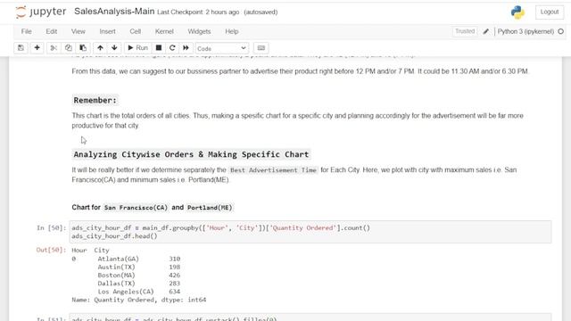Insert a cell below with plus icon
Screen dimensions: 571x321
37,48
